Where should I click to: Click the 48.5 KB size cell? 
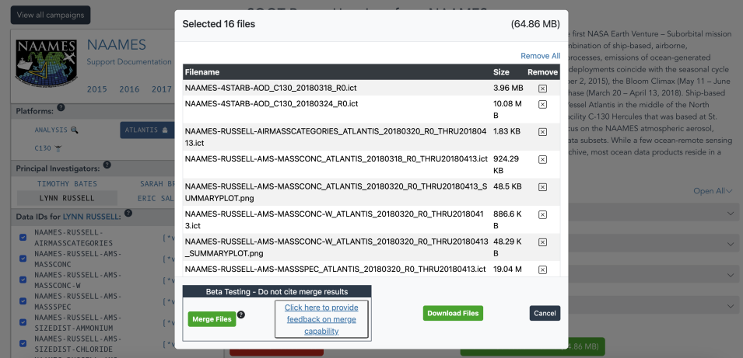click(507, 186)
